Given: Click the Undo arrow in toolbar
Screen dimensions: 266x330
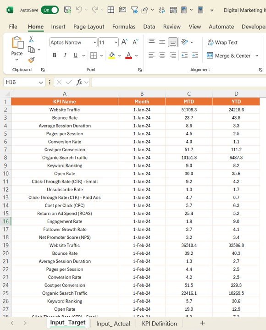Looking at the screenshot, I should click(x=79, y=10).
